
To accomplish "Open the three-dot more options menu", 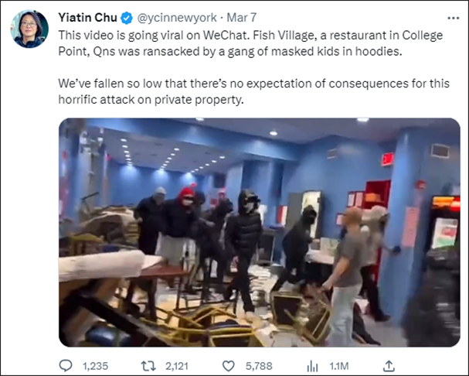I will [x=453, y=19].
